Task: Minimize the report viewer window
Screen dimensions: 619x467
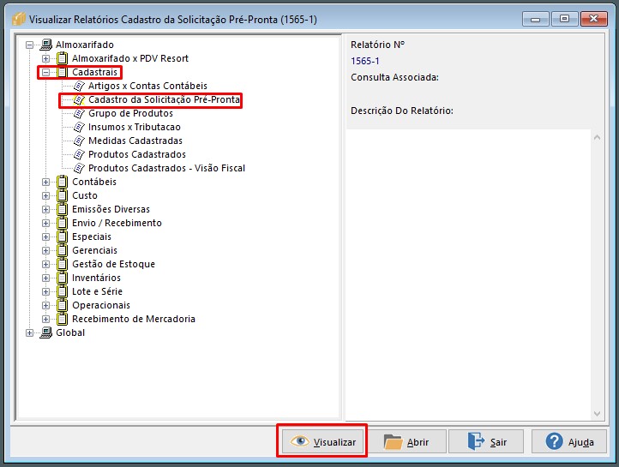Action: point(535,19)
